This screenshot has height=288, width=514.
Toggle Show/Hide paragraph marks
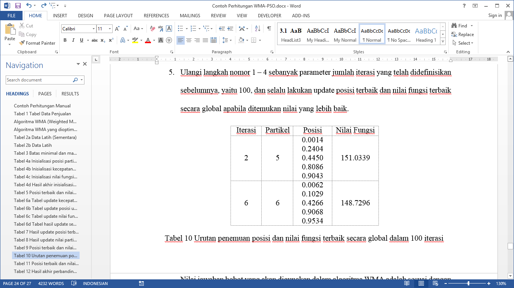tap(269, 29)
